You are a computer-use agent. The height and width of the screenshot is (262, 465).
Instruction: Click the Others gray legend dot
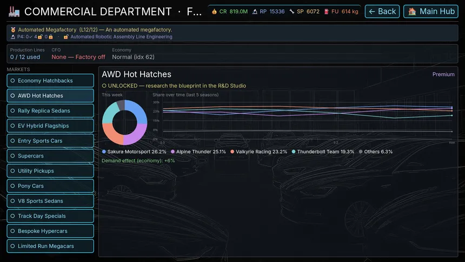361,152
